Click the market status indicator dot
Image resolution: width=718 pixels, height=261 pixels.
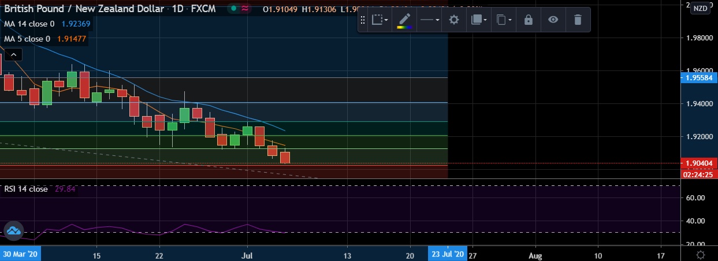coord(233,9)
